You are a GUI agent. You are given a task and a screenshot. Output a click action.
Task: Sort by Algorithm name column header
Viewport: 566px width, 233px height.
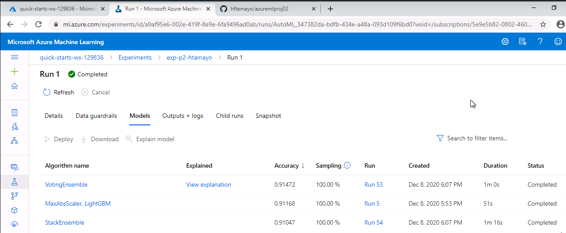(67, 165)
